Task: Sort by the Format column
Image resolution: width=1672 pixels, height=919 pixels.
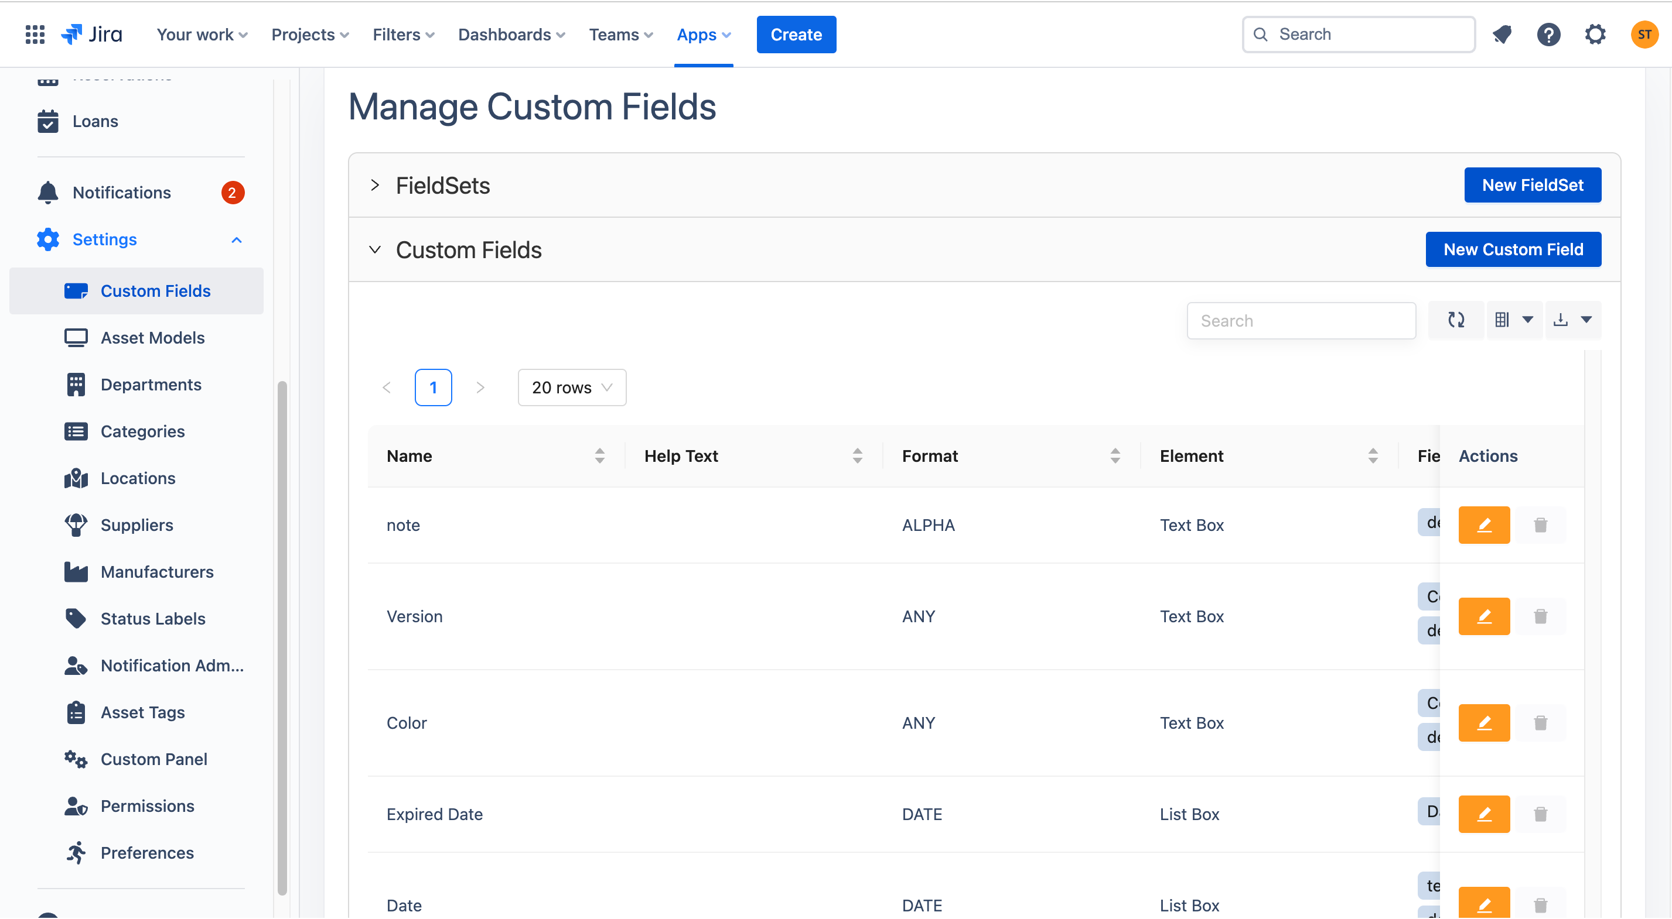Action: pyautogui.click(x=1114, y=456)
